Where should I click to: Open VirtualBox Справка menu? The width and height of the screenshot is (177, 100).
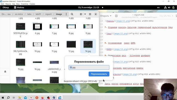[x=32, y=4]
